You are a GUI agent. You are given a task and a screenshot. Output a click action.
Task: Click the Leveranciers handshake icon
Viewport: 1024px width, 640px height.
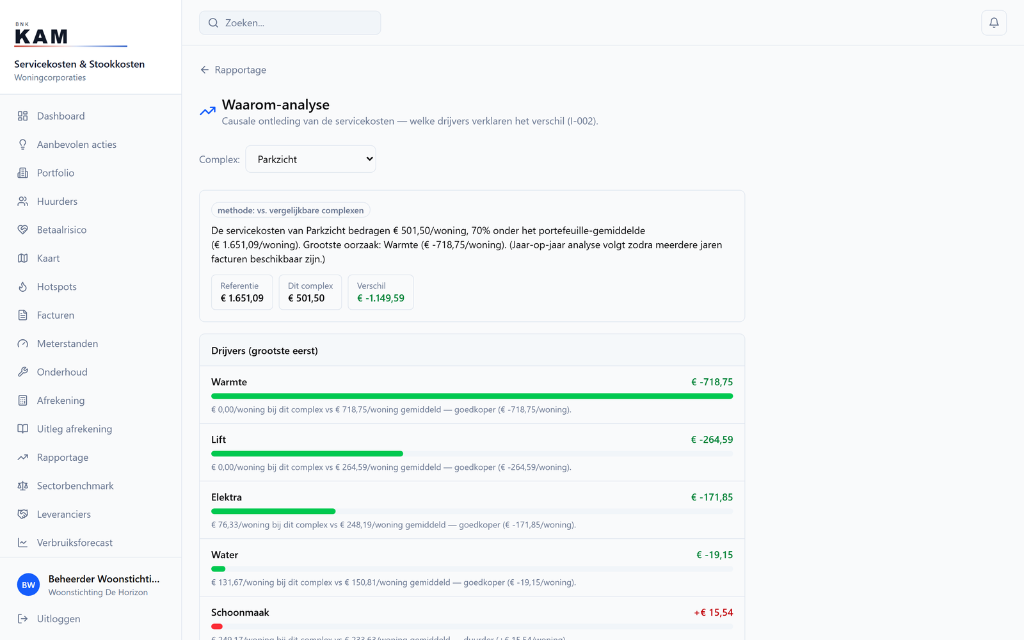[x=23, y=515]
